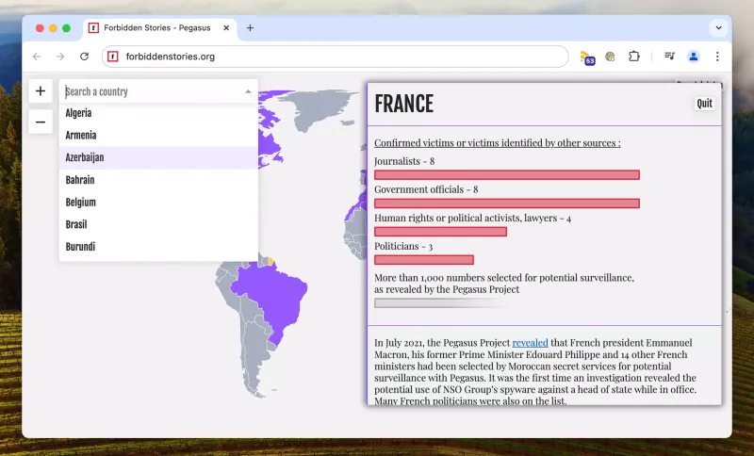Click the site favicon in address bar
Image resolution: width=754 pixels, height=456 pixels.
click(113, 57)
